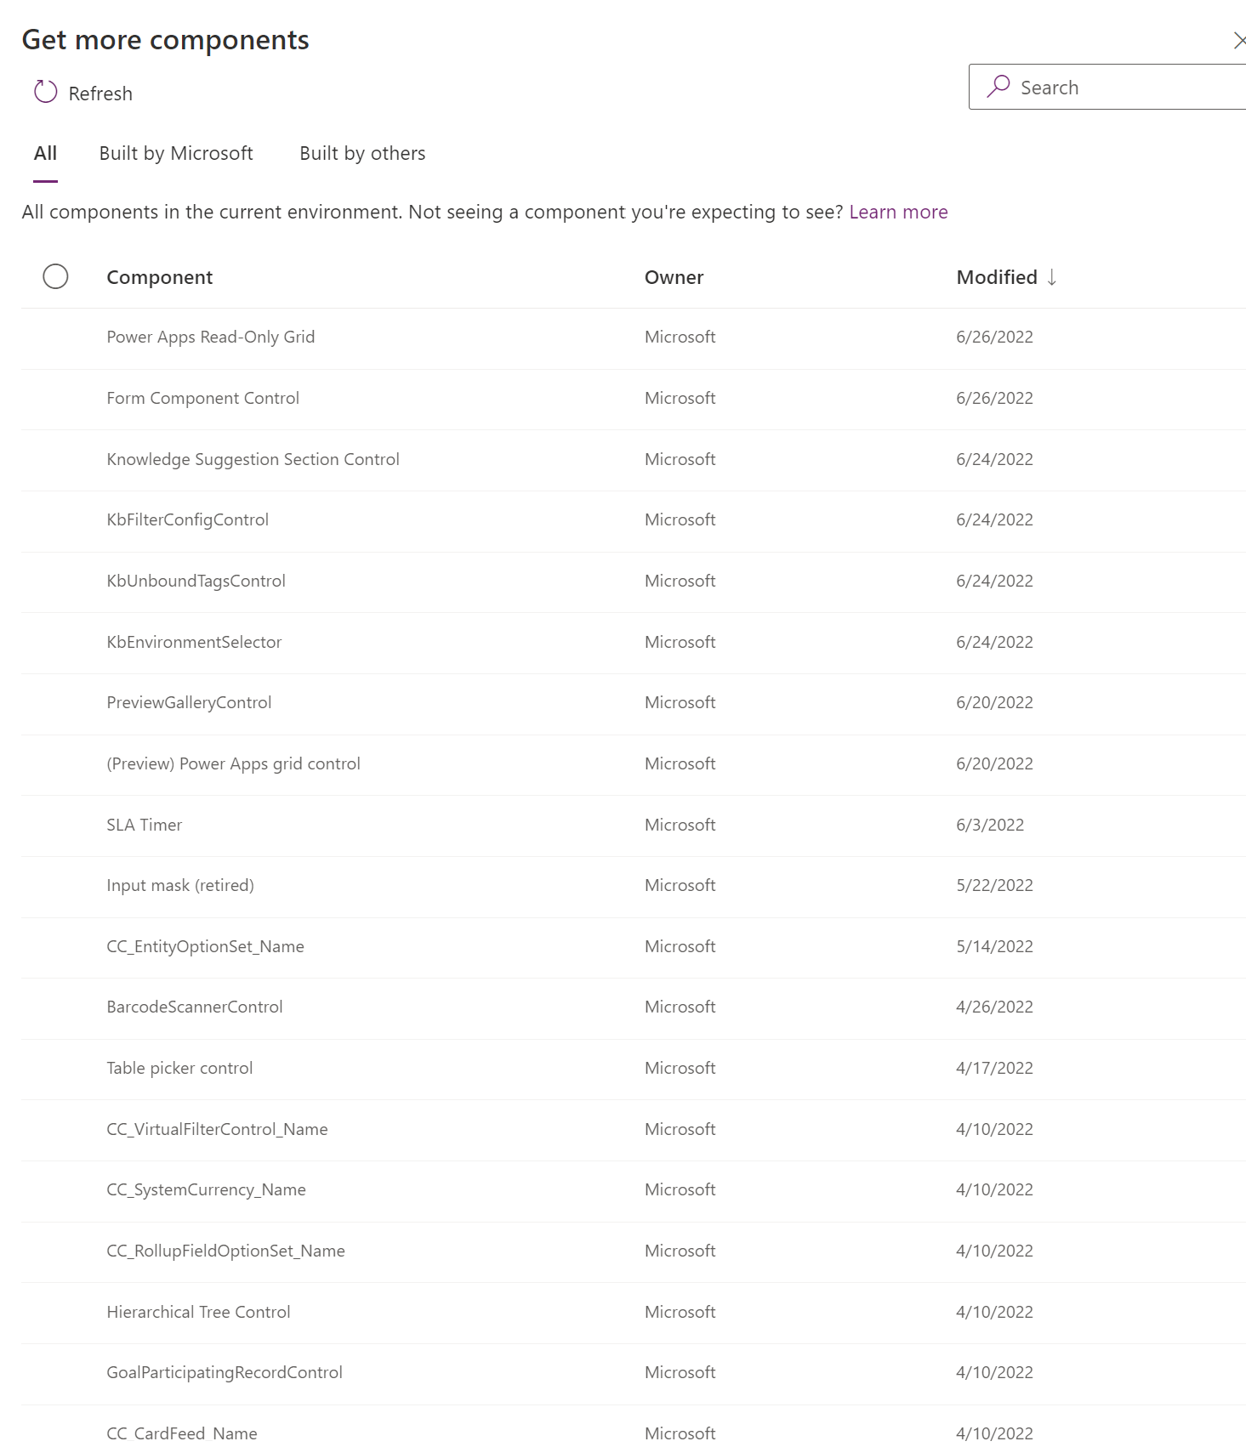This screenshot has height=1447, width=1246.
Task: Open the Learn more link
Action: [898, 212]
